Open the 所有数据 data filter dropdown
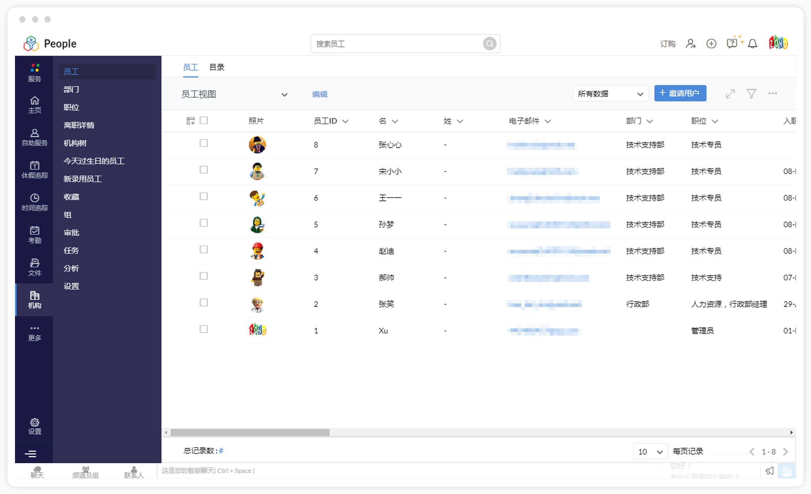 [610, 94]
